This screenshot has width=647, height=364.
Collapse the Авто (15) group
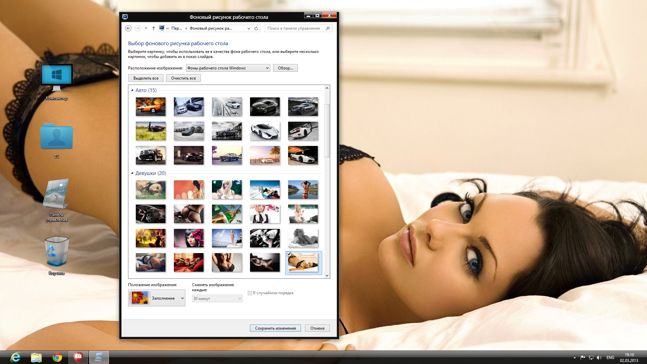[132, 90]
